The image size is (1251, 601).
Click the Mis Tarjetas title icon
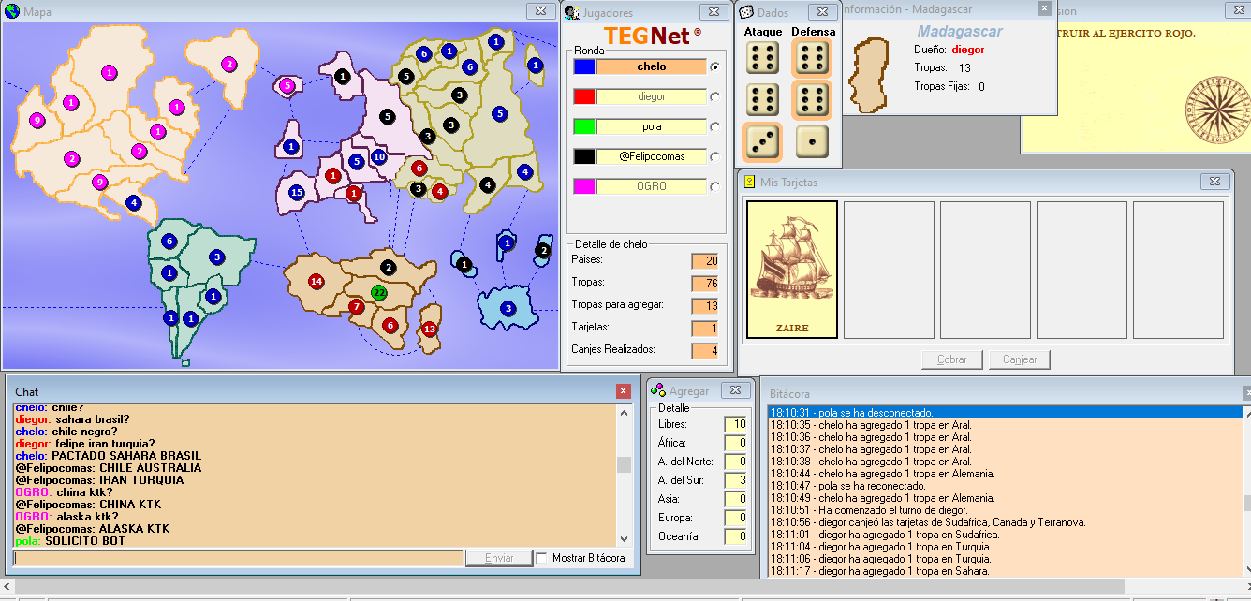coord(749,182)
